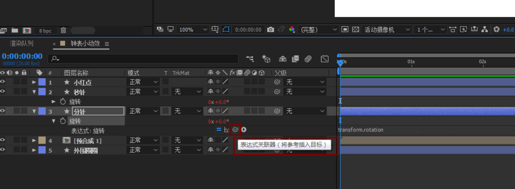This screenshot has height=189, width=515.
Task: Open expression language menu arrow
Action: coord(244,129)
